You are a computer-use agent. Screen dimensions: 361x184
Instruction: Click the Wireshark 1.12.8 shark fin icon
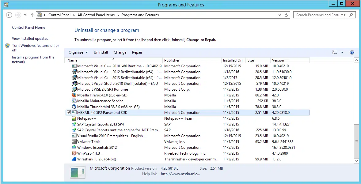[x=74, y=159]
